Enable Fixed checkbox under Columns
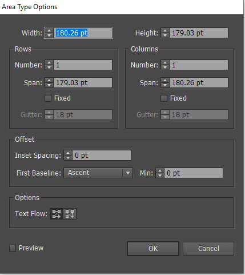The width and height of the screenshot is (245, 275). [x=164, y=98]
